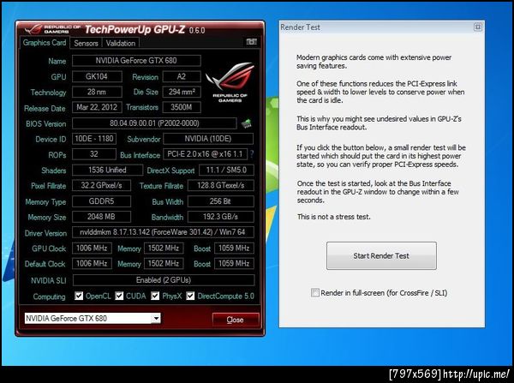
Task: Toggle the DirectCompute 5.0 checkbox
Action: pyautogui.click(x=190, y=296)
